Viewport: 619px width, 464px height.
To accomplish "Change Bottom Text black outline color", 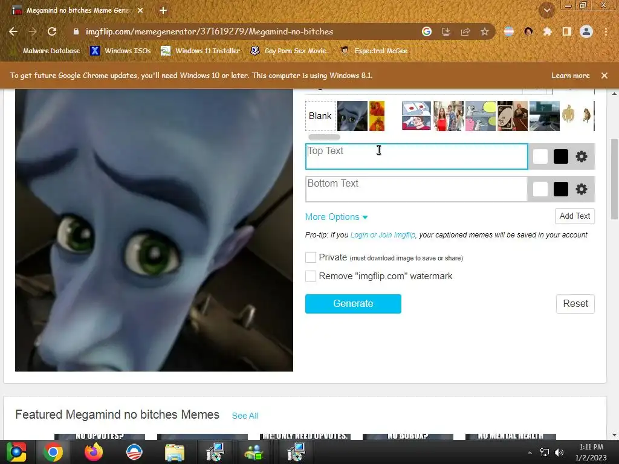I will 560,189.
